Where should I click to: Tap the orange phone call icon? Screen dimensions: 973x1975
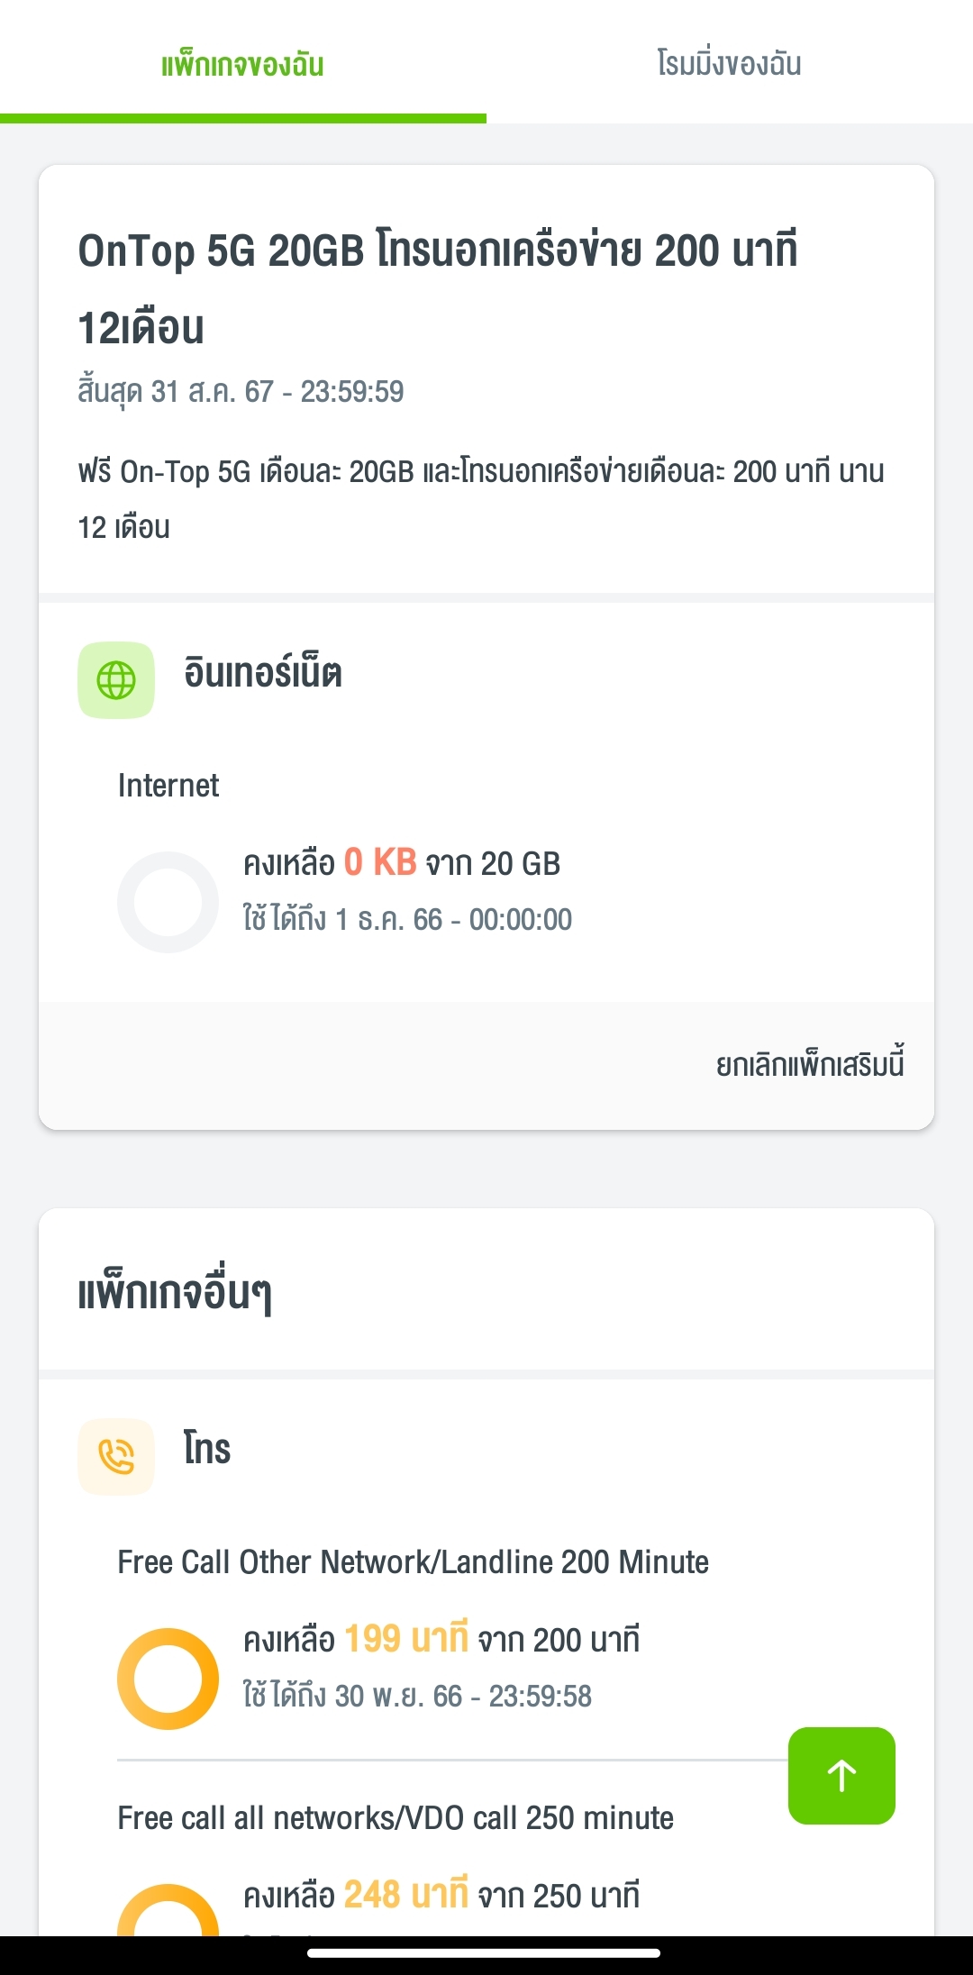tap(116, 1457)
